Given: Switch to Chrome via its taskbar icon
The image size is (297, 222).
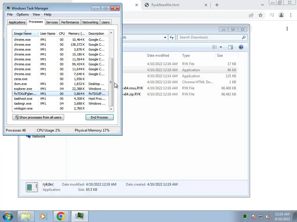Looking at the screenshot, I should [61, 216].
